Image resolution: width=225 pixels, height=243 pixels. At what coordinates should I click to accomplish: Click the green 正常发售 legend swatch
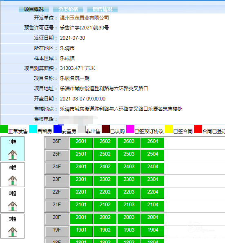coord(4,129)
